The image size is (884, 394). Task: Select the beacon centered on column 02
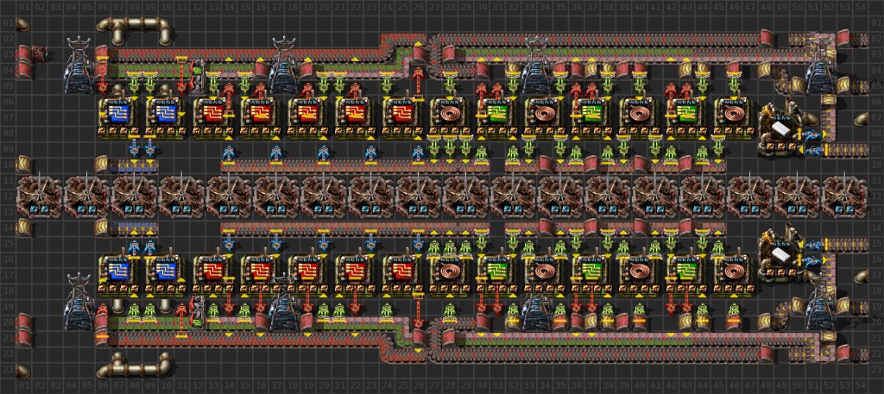pos(39,196)
